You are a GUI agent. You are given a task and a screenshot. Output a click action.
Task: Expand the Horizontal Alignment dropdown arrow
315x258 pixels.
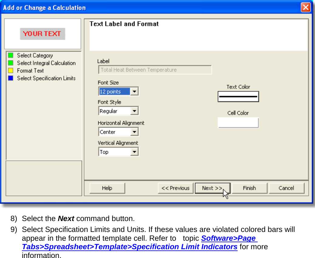tap(134, 132)
